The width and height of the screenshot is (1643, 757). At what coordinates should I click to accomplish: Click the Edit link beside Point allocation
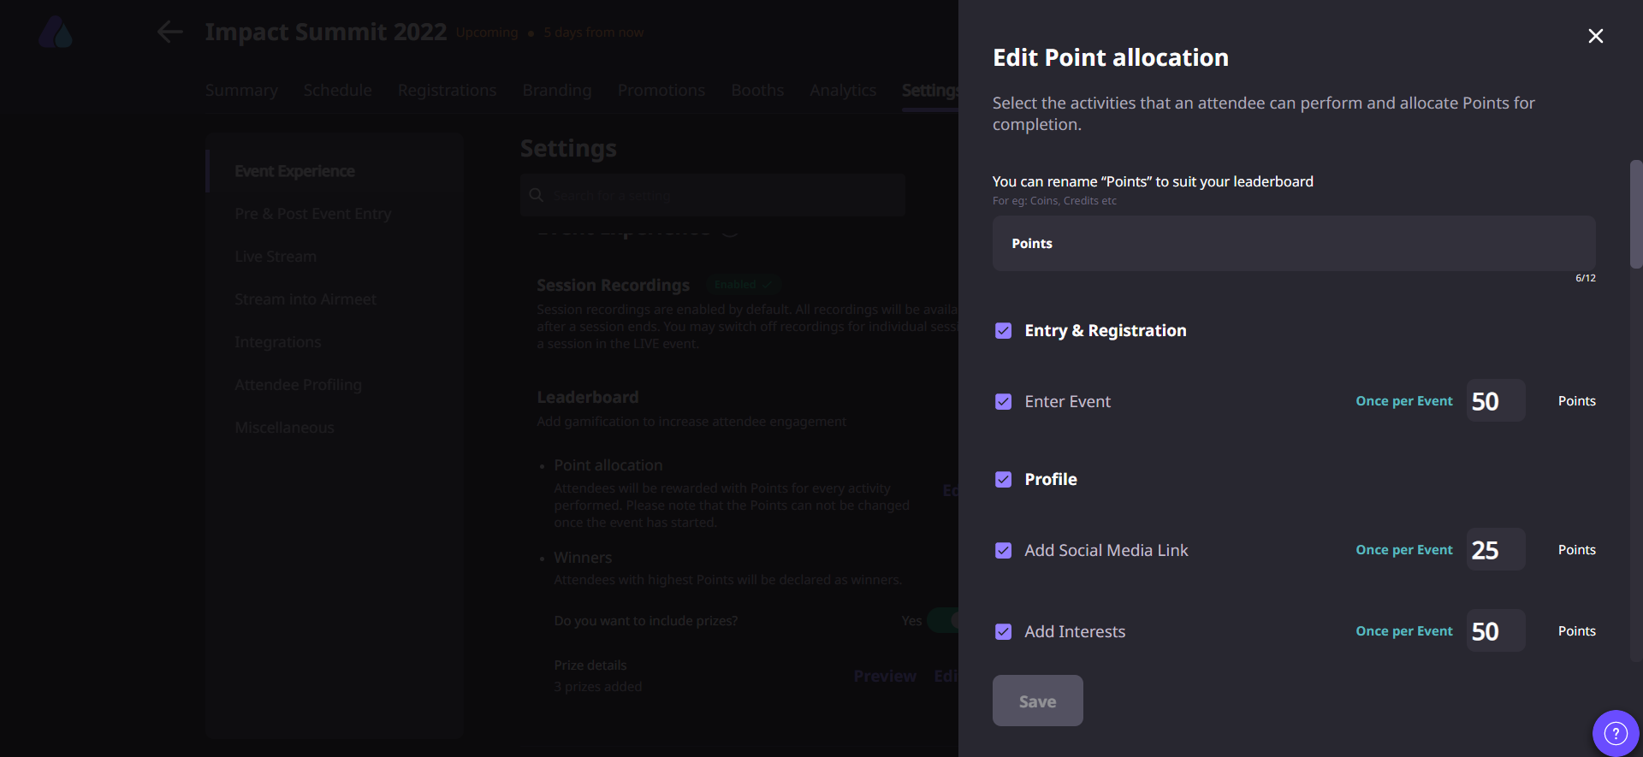point(950,491)
